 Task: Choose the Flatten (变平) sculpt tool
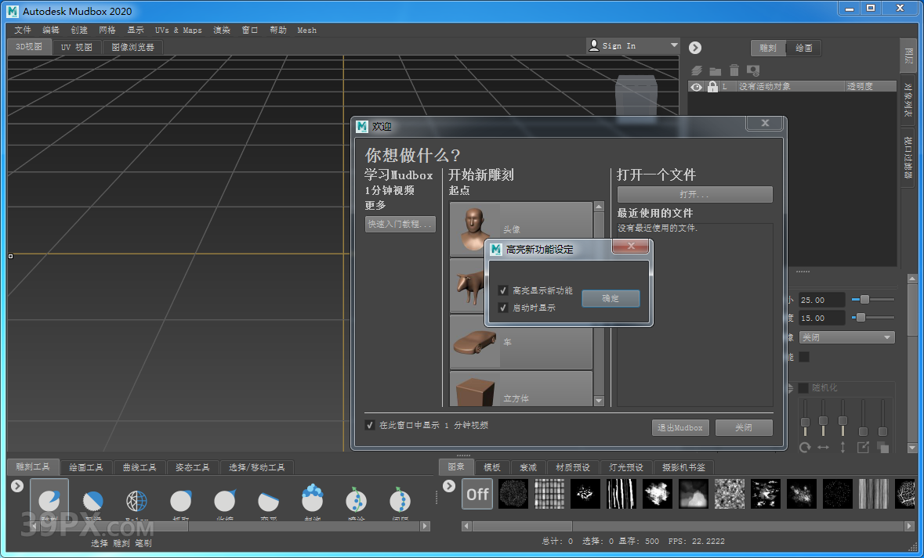[269, 500]
